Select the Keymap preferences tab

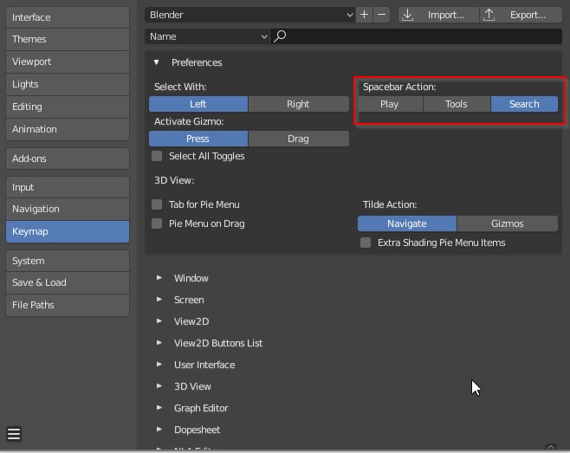pyautogui.click(x=68, y=231)
